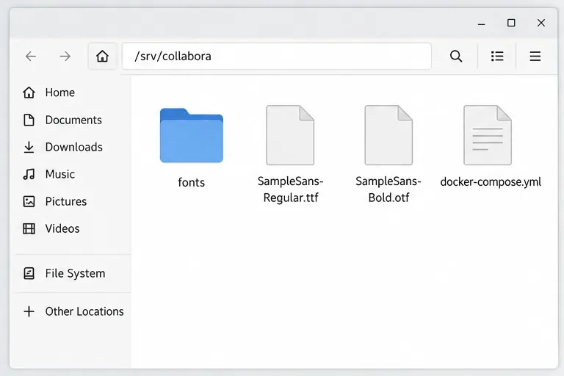Viewport: 564px width, 376px height.
Task: Maximize the file manager window
Action: (x=511, y=23)
